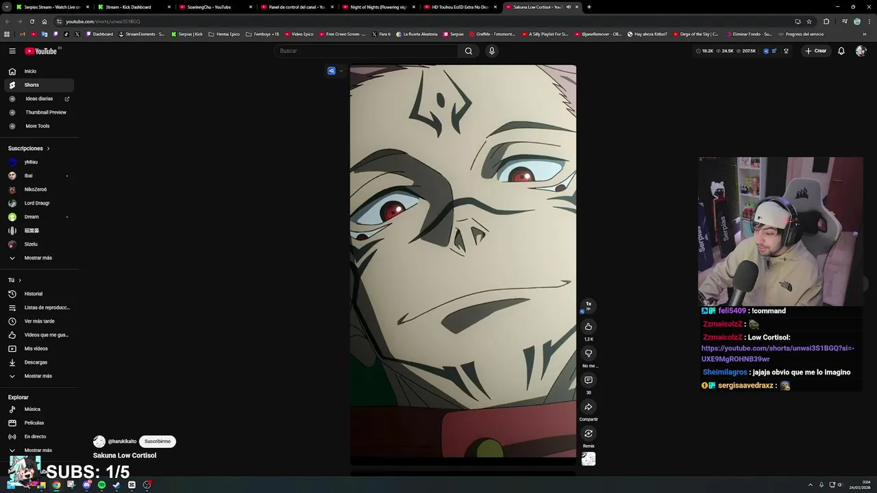
Task: Open the yMiau subscription channel
Action: tap(39, 162)
